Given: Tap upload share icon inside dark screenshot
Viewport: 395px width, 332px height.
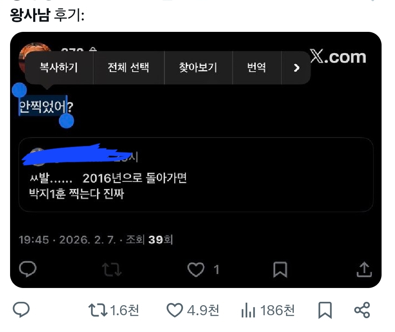Looking at the screenshot, I should point(364,270).
